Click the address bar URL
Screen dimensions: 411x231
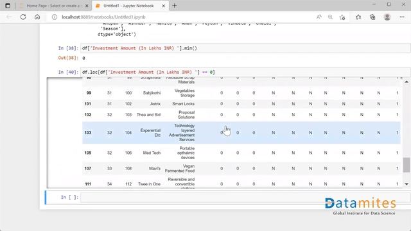coord(103,17)
